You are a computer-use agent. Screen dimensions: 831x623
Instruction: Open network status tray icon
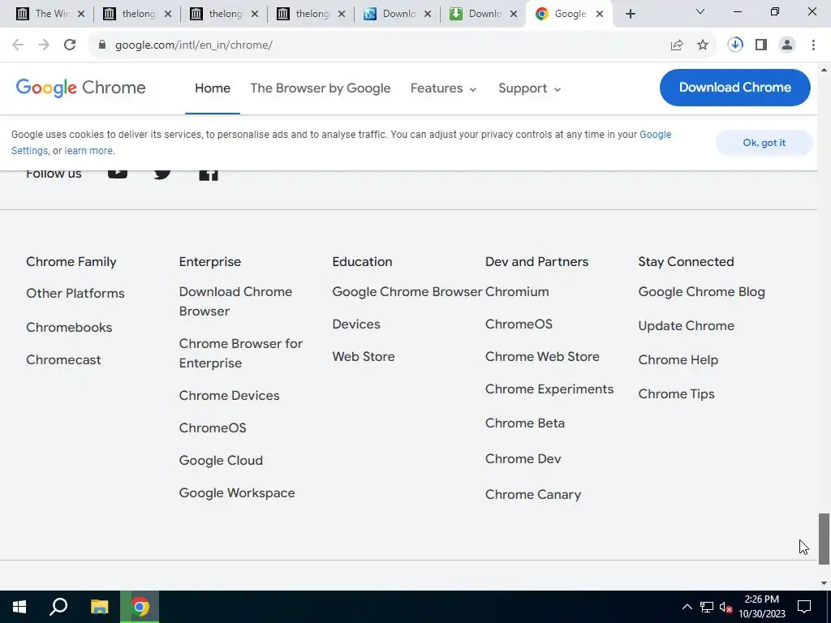click(x=707, y=607)
